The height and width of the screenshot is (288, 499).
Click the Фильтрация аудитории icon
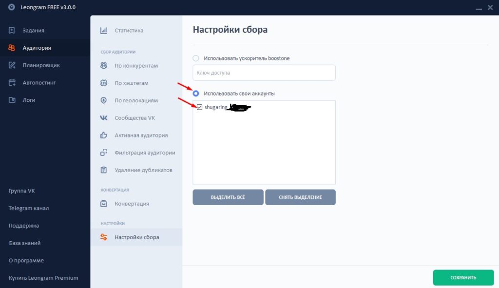pyautogui.click(x=104, y=153)
